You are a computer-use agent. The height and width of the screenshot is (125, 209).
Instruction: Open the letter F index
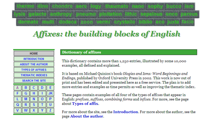tap(17, 93)
